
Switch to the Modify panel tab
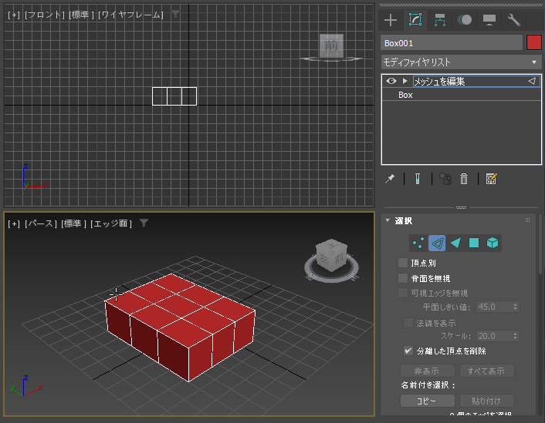click(415, 20)
